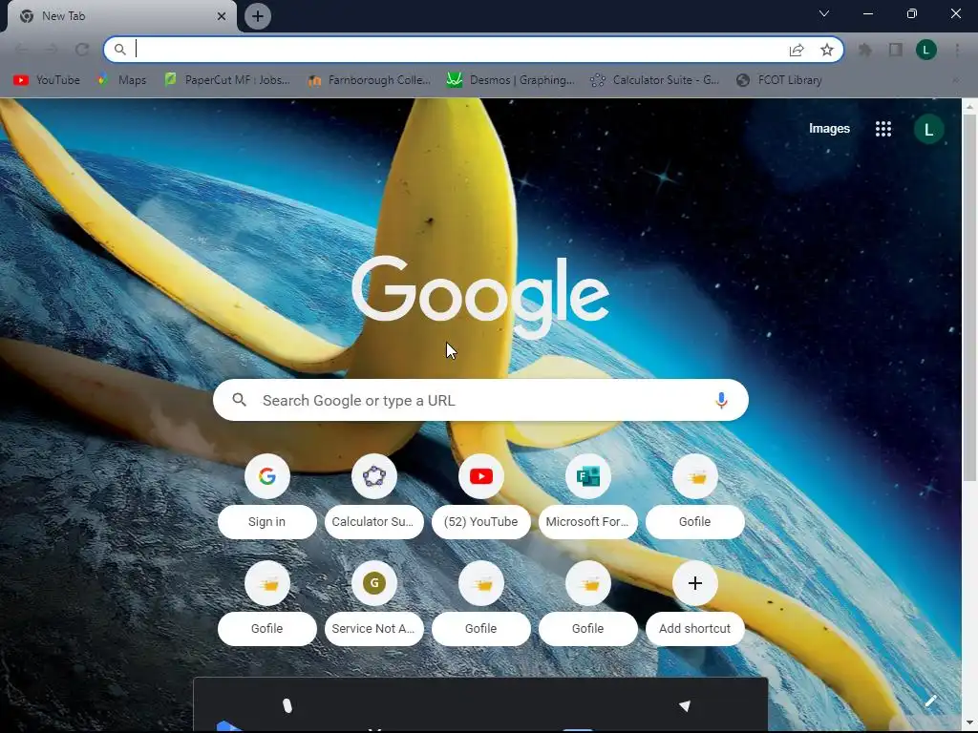Click the Google logo
The width and height of the screenshot is (978, 733).
click(x=480, y=296)
